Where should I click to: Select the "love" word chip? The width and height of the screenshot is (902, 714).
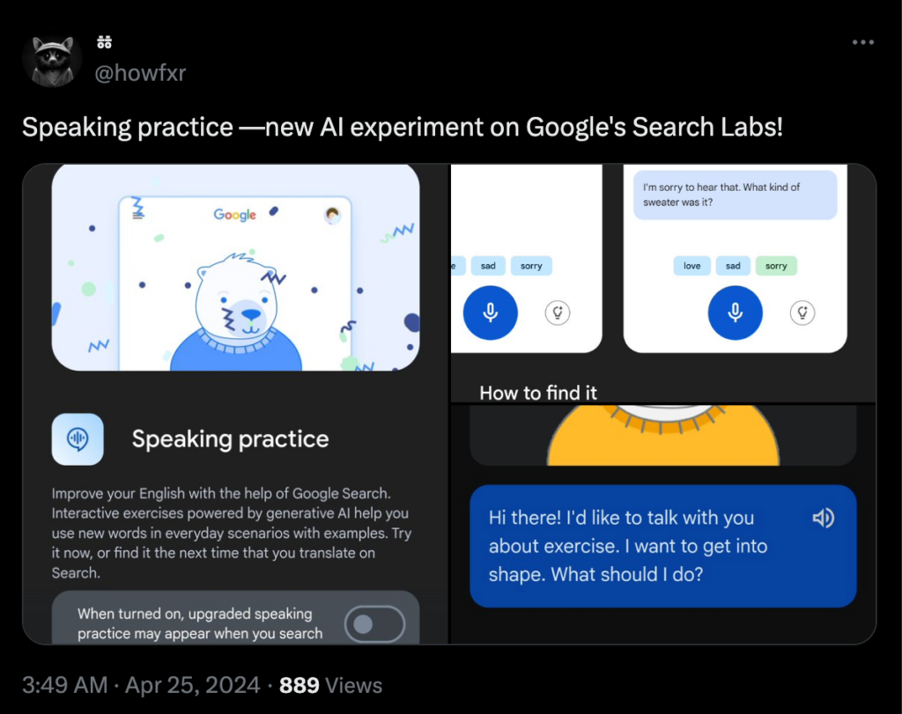[692, 266]
